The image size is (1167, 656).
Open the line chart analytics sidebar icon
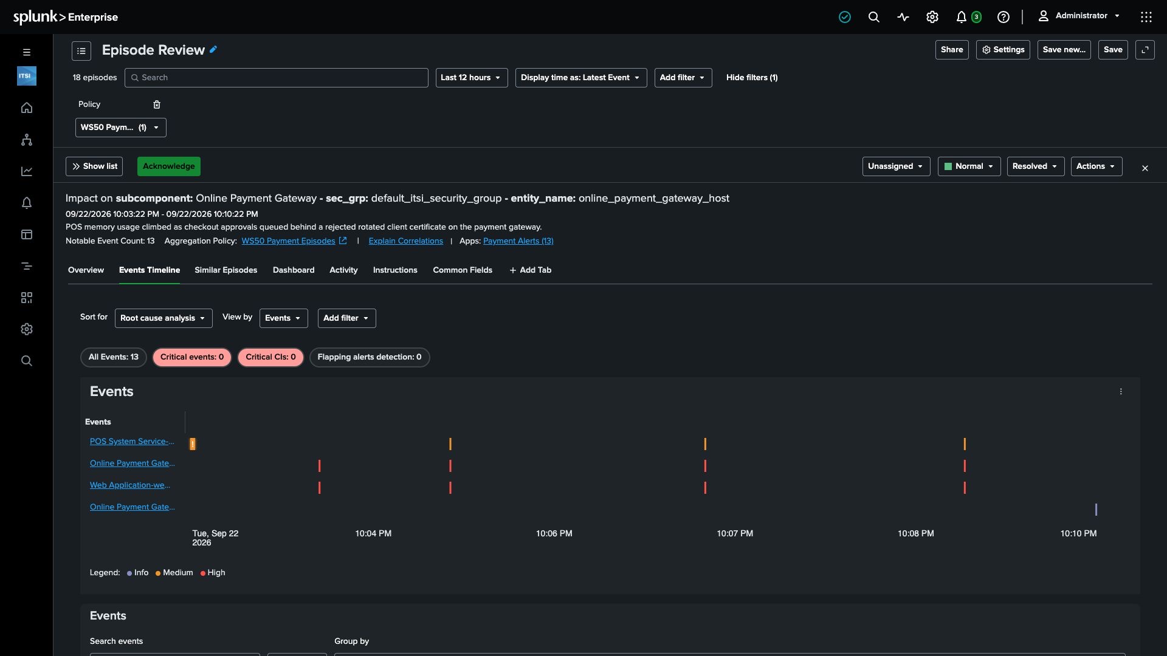(27, 171)
